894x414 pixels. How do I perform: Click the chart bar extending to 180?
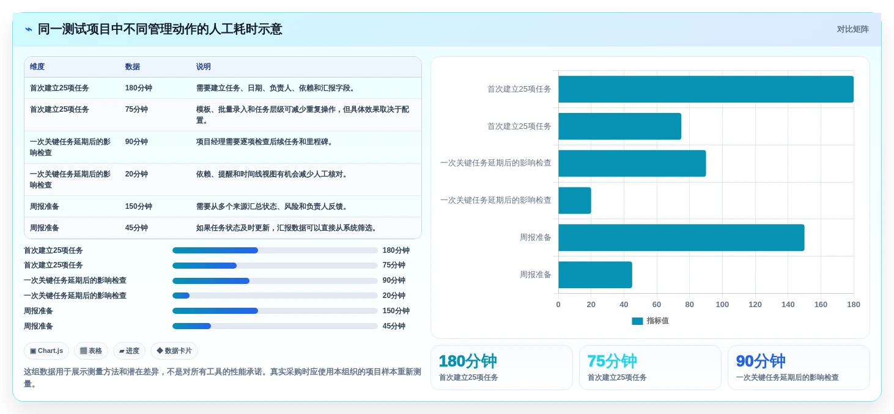click(x=706, y=89)
